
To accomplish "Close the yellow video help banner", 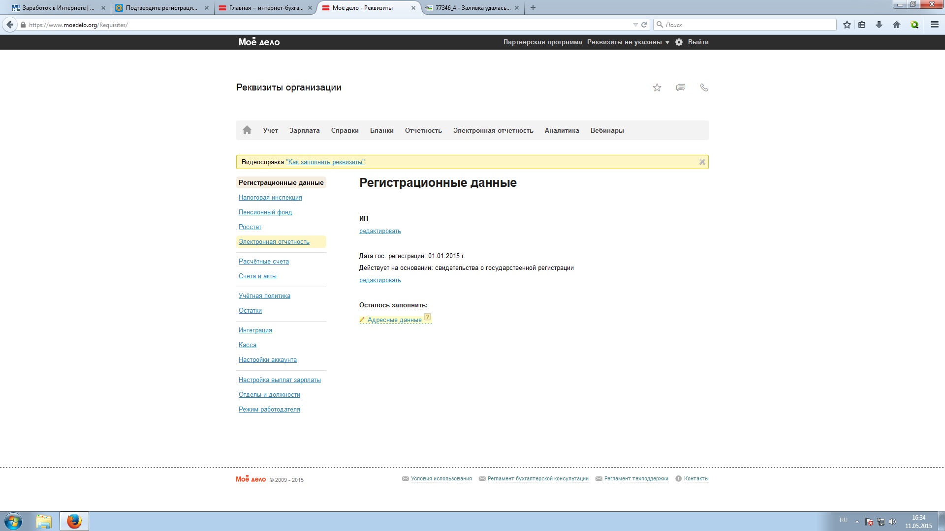I will (702, 162).
